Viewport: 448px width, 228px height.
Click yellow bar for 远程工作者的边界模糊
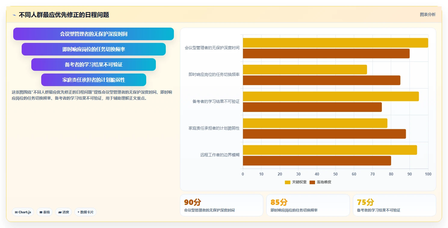pyautogui.click(x=330, y=150)
